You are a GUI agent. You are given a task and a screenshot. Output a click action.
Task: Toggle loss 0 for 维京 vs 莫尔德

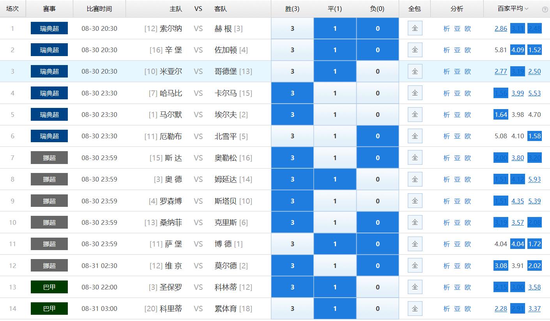(377, 266)
